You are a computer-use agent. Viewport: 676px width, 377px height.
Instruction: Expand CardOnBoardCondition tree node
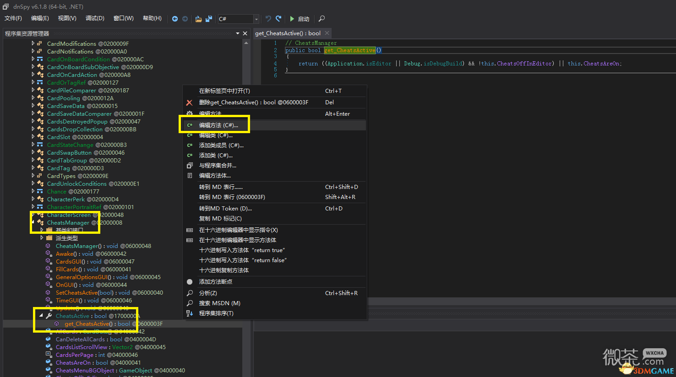pos(33,59)
